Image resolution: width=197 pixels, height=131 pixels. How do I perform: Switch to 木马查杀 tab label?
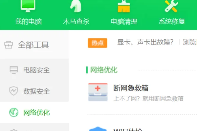(x=76, y=21)
